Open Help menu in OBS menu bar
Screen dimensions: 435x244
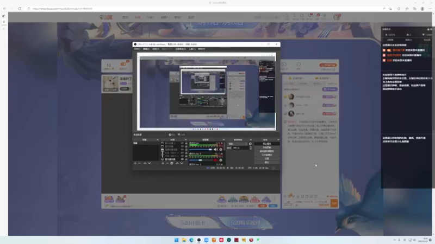[x=202, y=49]
